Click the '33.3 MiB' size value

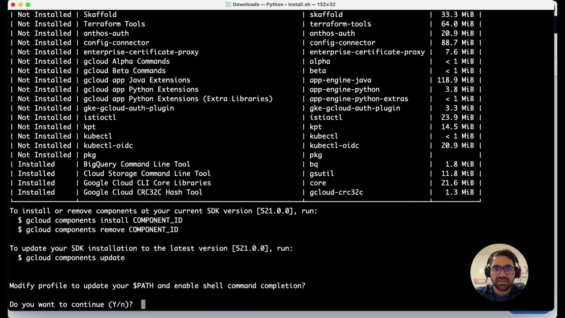point(458,15)
